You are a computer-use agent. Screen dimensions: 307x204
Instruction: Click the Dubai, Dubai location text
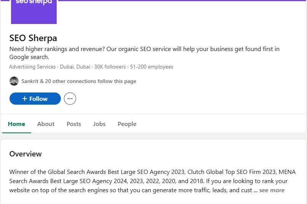[75, 67]
